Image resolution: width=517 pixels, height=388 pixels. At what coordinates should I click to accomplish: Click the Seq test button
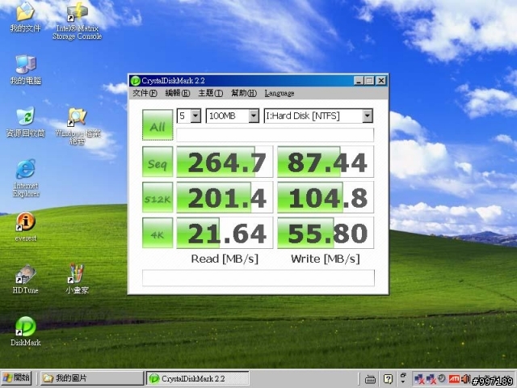158,162
